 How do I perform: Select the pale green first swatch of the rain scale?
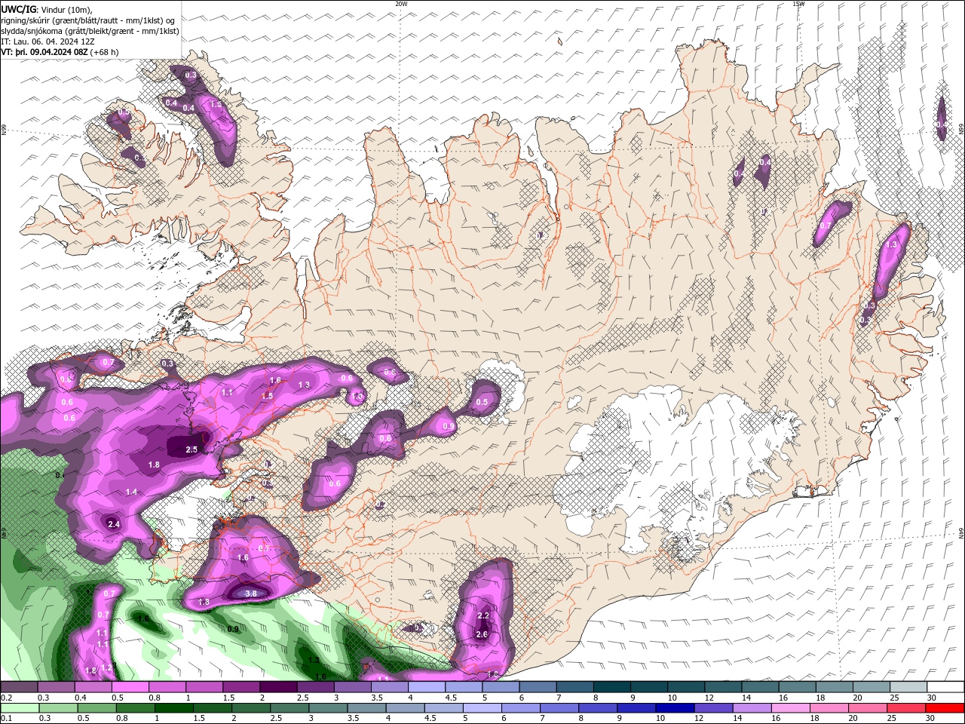point(19,708)
